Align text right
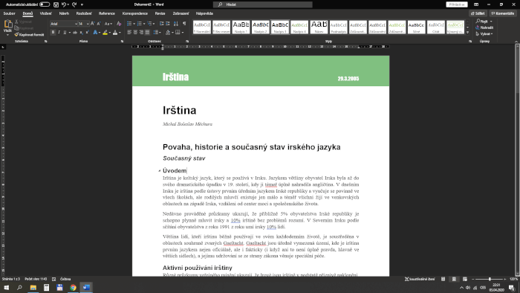Image resolution: width=520 pixels, height=293 pixels. coord(141,33)
